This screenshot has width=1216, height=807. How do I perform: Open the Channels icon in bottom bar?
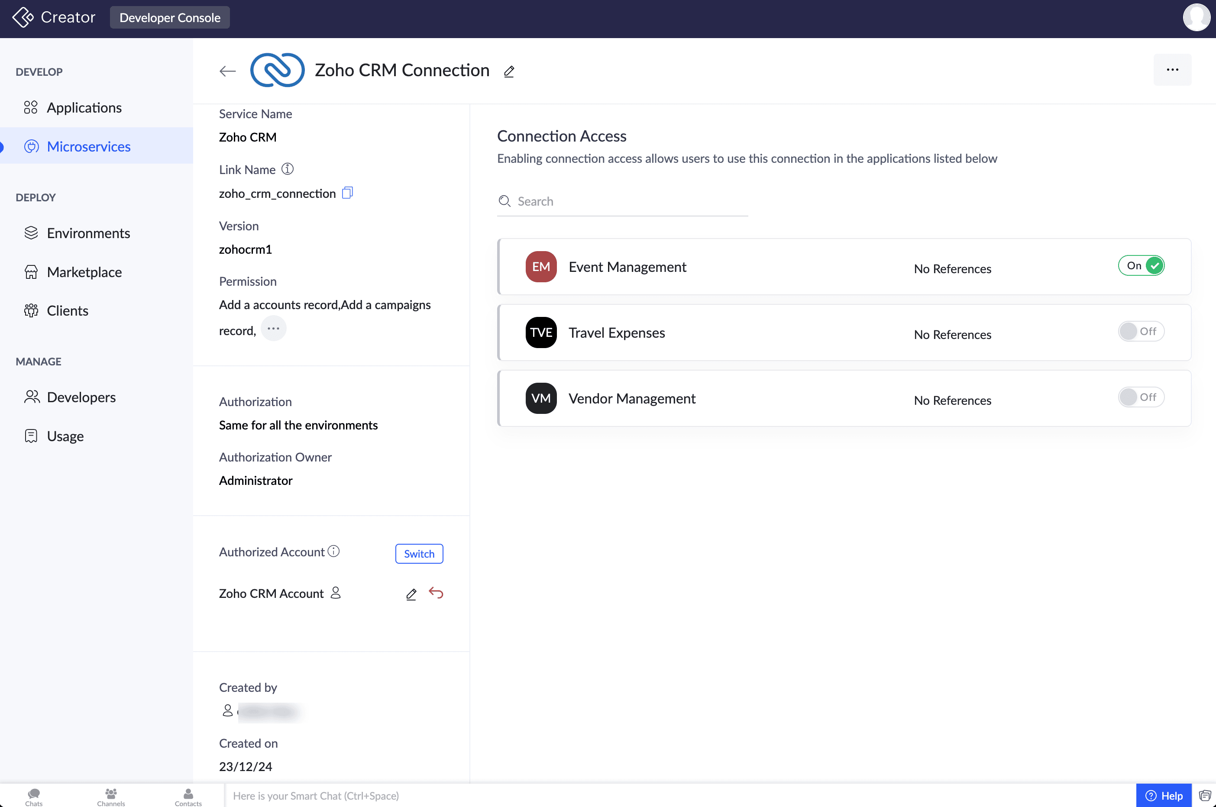tap(111, 796)
